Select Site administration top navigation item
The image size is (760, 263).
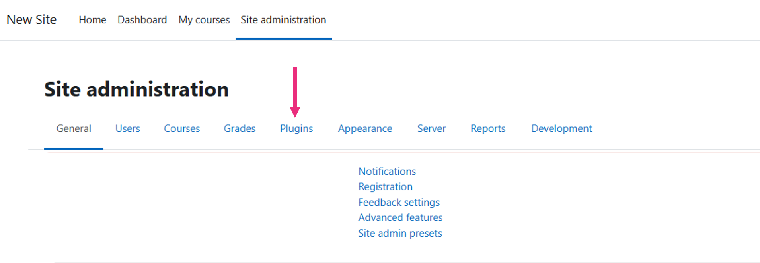(x=283, y=20)
